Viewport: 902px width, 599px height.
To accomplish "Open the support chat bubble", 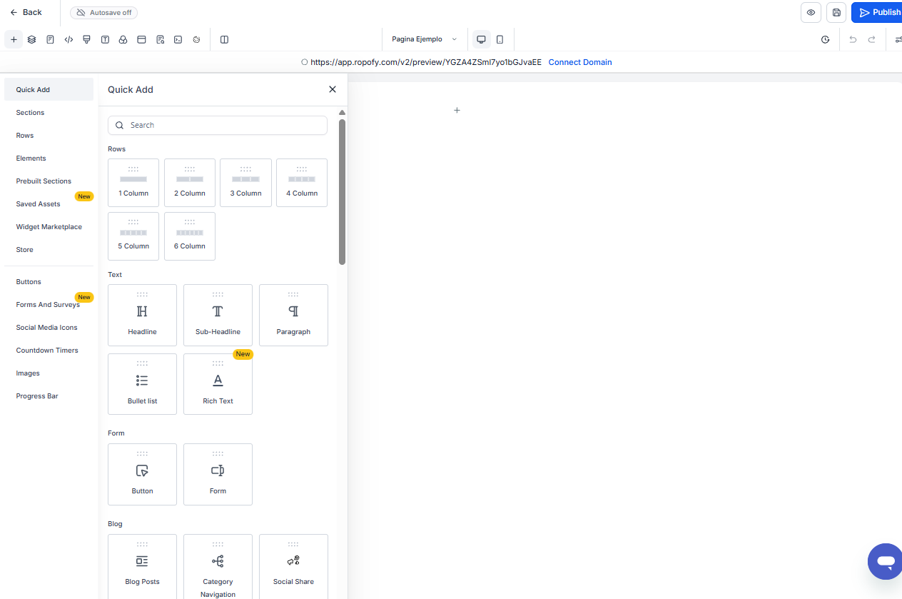I will coord(885,561).
